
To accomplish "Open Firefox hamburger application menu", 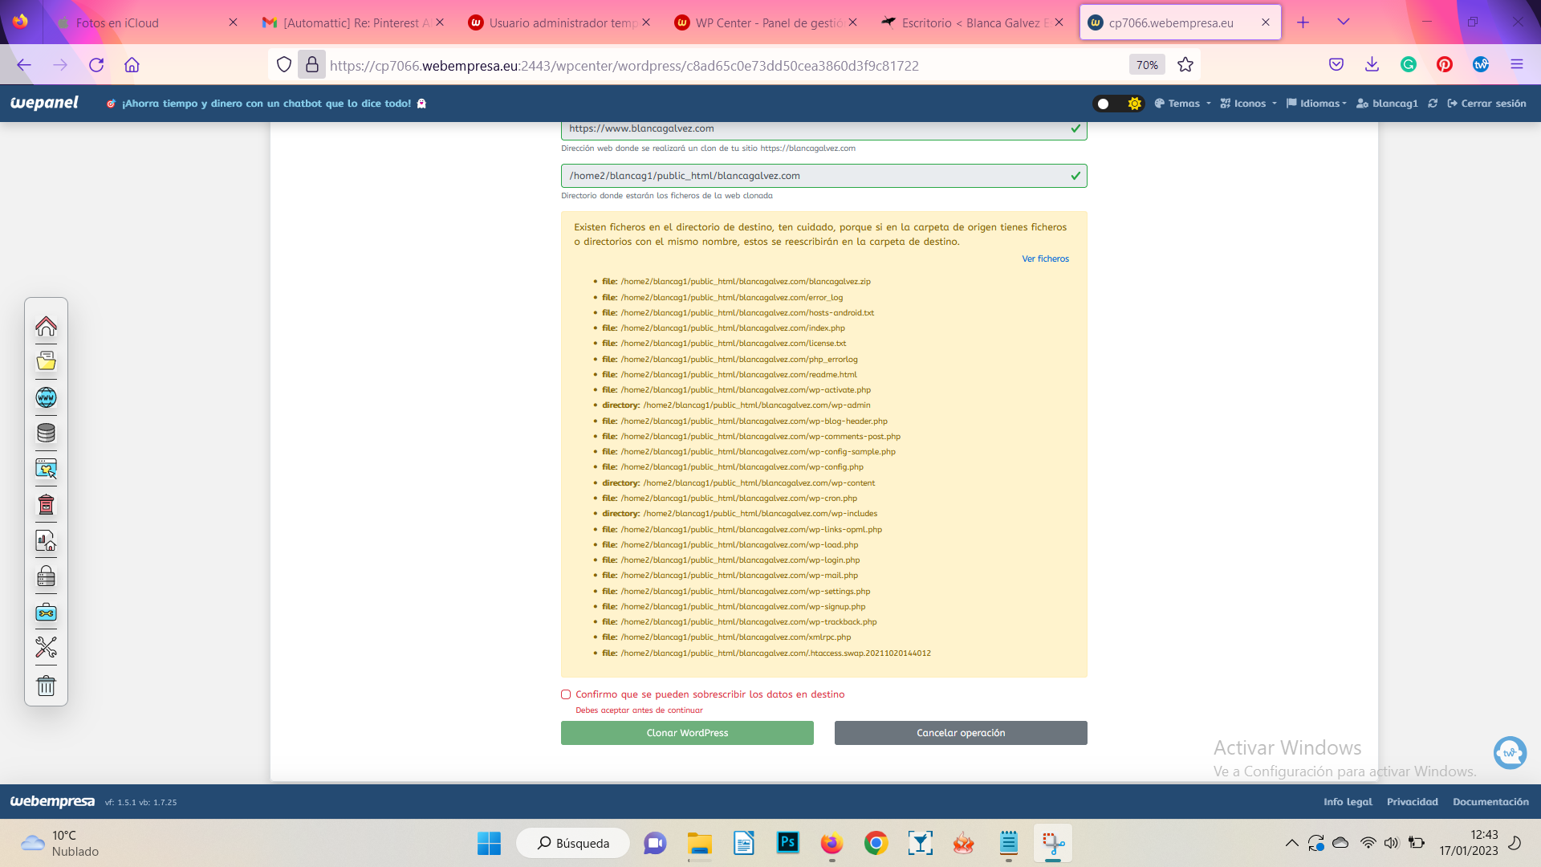I will tap(1517, 65).
